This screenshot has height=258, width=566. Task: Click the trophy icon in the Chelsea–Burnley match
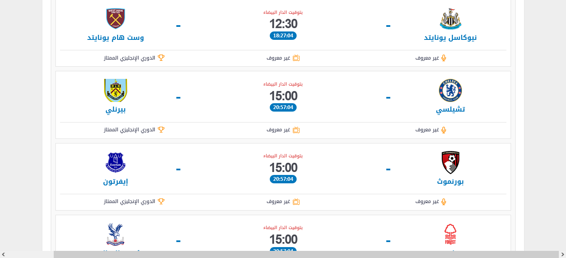pyautogui.click(x=161, y=130)
